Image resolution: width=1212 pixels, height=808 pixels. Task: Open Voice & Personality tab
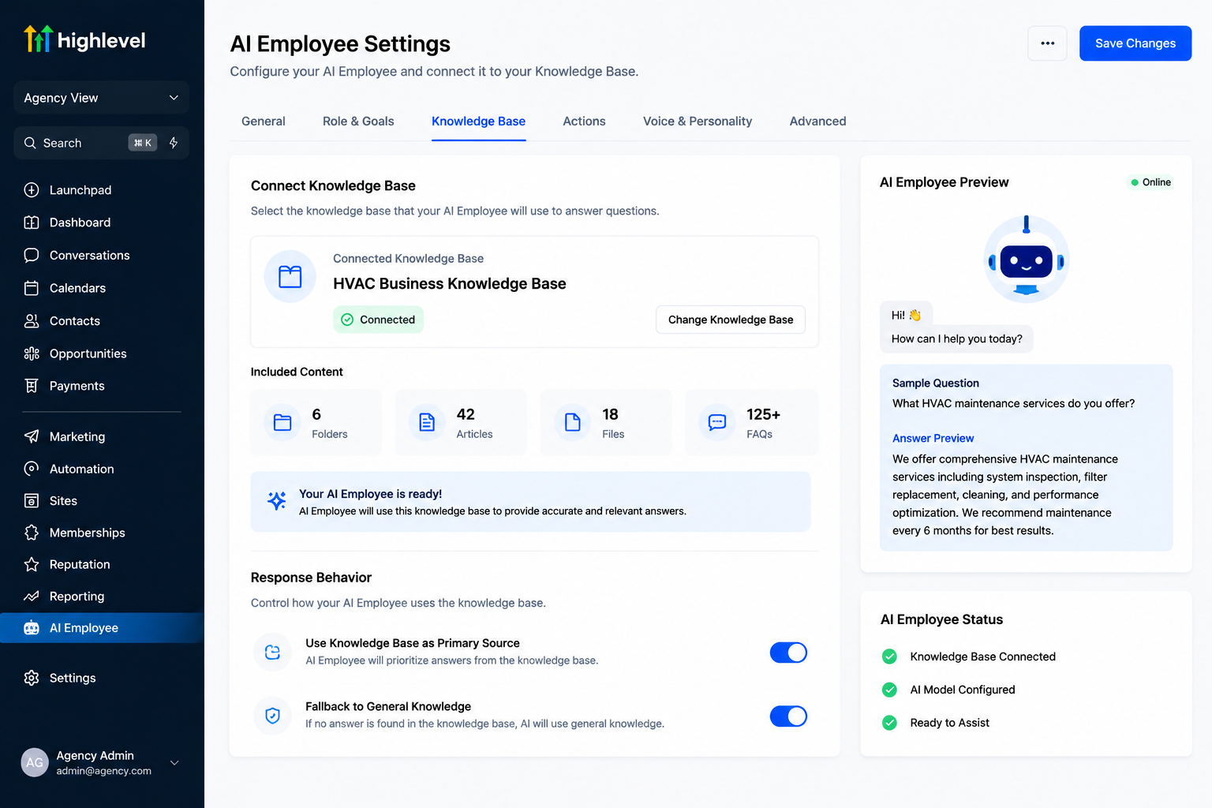[x=698, y=122]
